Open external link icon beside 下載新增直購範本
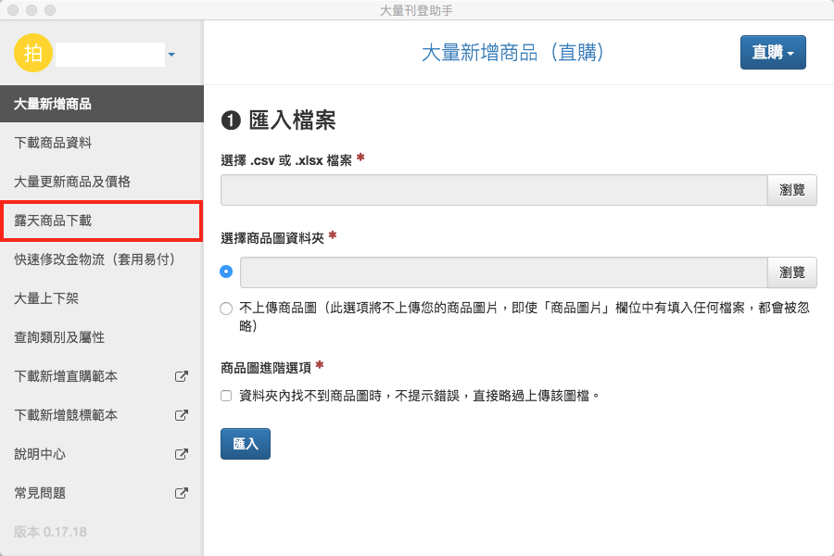Image resolution: width=834 pixels, height=556 pixels. 182,377
